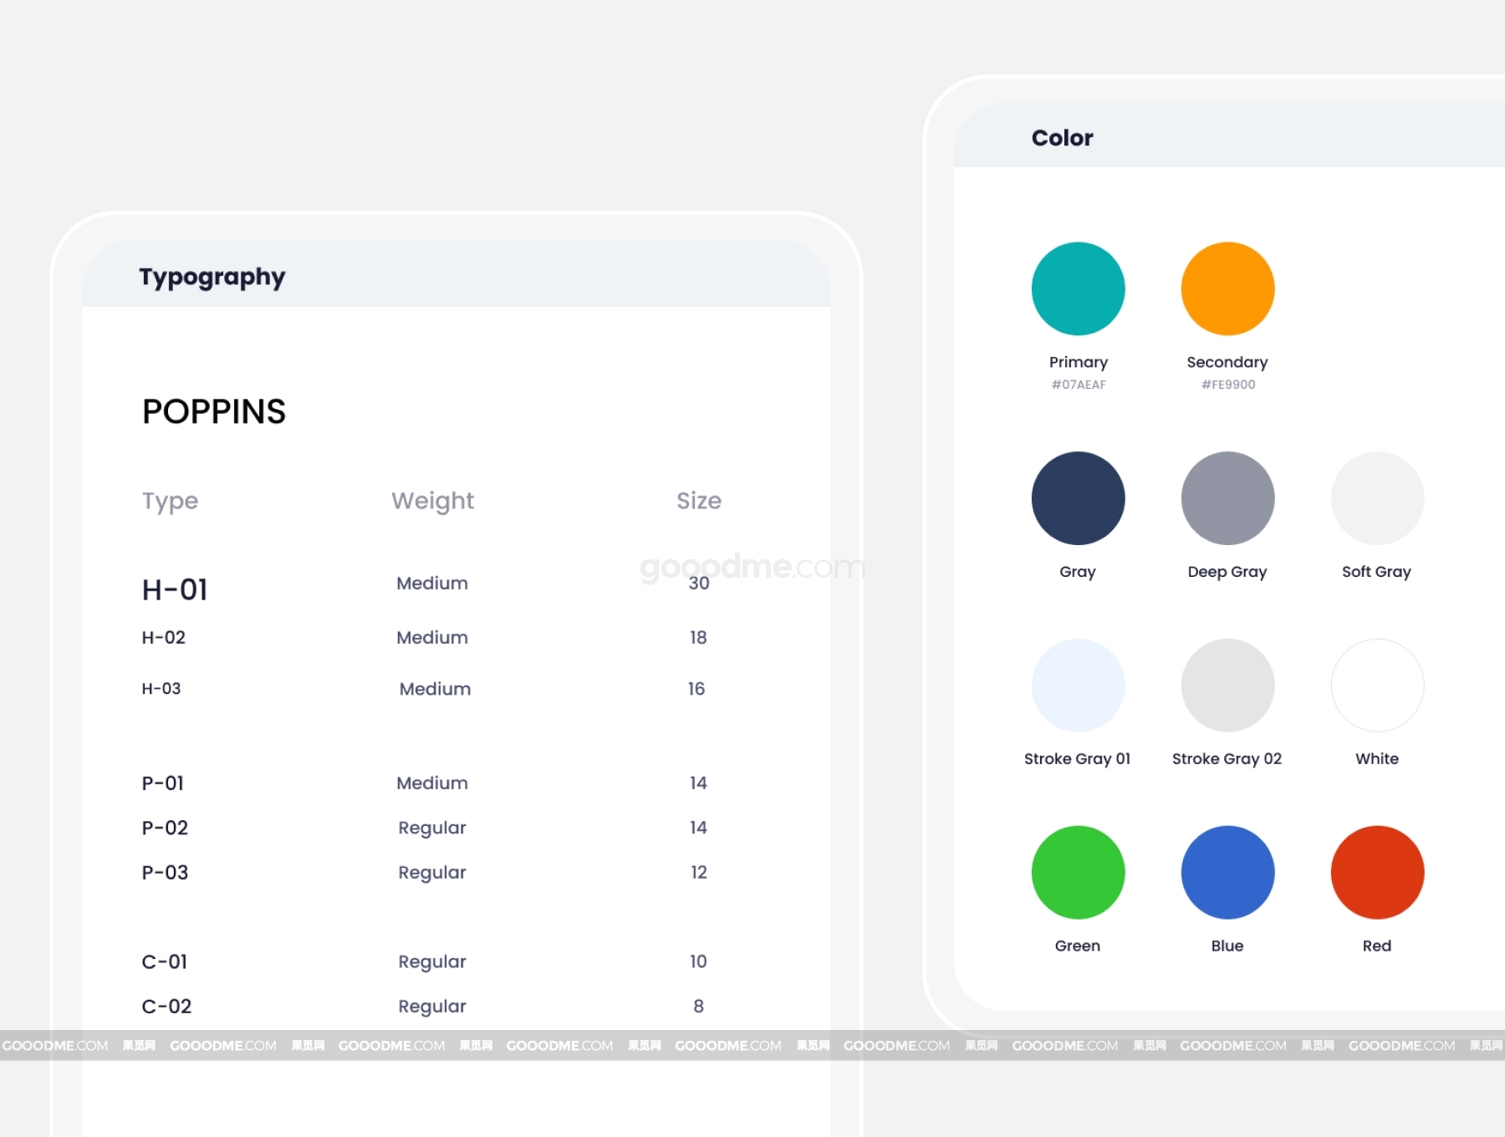
Task: Select the H-01 type label
Action: click(175, 589)
